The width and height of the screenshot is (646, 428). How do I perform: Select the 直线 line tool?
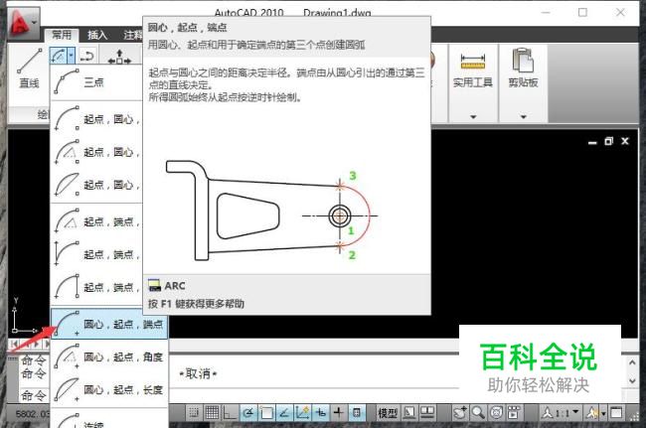(x=29, y=69)
